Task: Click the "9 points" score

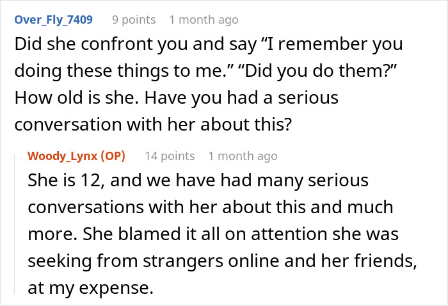Action: pos(134,20)
